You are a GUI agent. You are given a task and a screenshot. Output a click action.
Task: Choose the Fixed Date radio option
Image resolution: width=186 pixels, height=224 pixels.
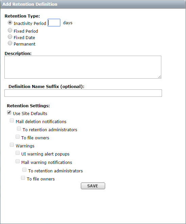tap(10, 37)
